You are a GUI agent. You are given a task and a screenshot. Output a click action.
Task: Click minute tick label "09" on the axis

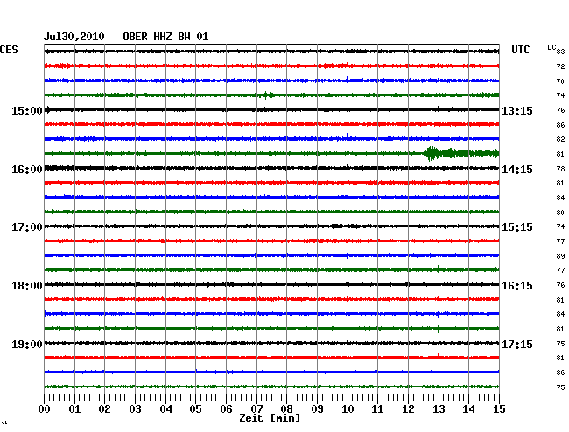tap(317, 409)
